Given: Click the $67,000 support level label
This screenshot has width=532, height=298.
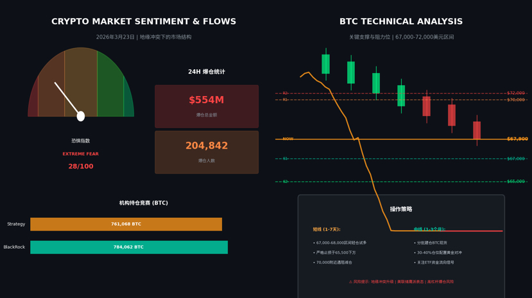Looking at the screenshot, I should (516, 158).
